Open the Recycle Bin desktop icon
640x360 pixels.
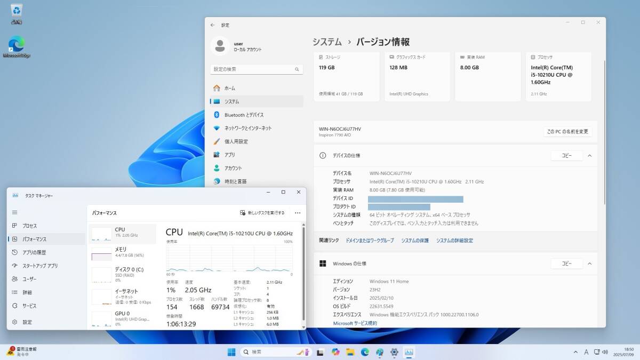[16, 13]
